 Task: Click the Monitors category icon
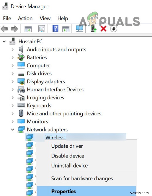click(21, 122)
